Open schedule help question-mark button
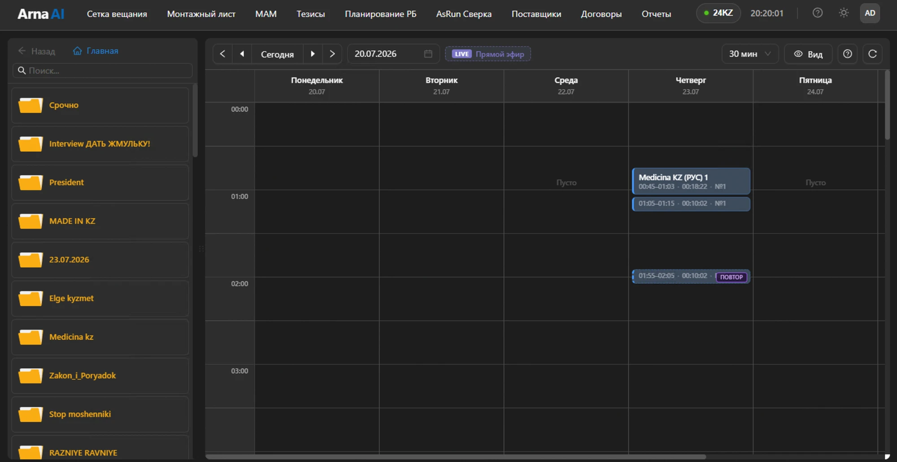 847,54
